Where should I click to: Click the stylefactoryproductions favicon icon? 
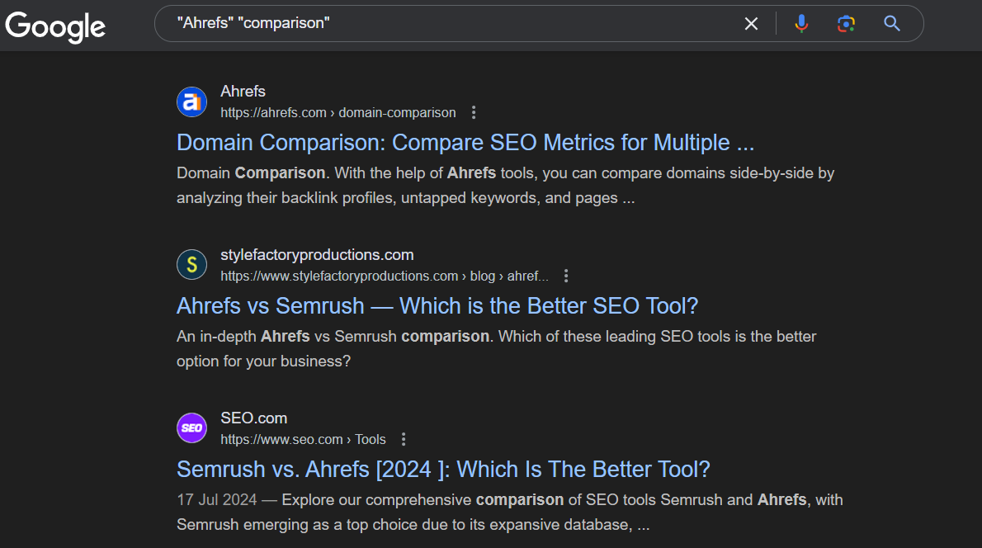191,265
